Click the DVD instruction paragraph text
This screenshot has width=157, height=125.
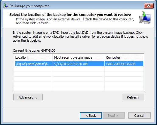(x=80, y=36)
